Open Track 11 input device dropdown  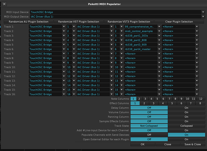point(47,72)
